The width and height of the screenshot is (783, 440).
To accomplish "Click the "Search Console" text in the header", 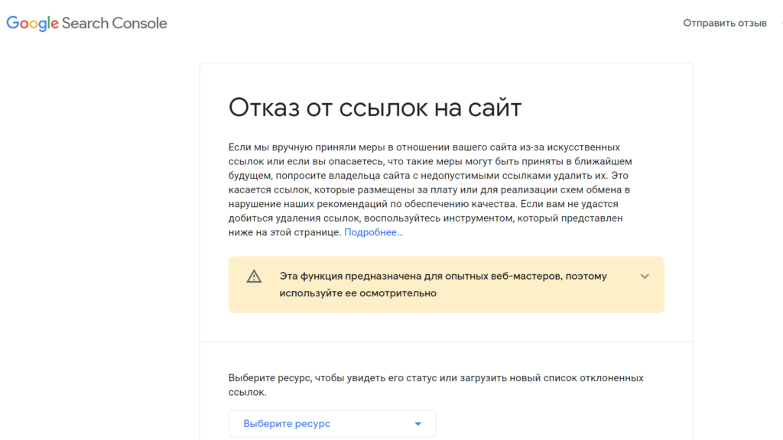I will click(115, 23).
